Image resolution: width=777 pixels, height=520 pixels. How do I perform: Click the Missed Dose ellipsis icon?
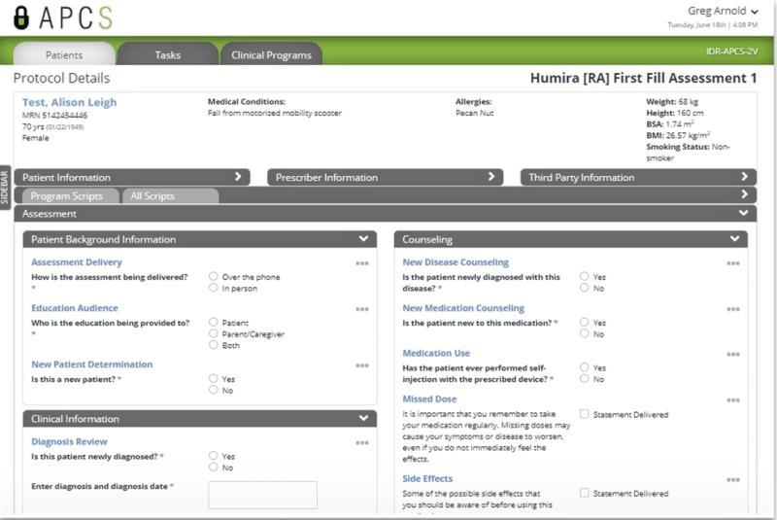pyautogui.click(x=733, y=400)
